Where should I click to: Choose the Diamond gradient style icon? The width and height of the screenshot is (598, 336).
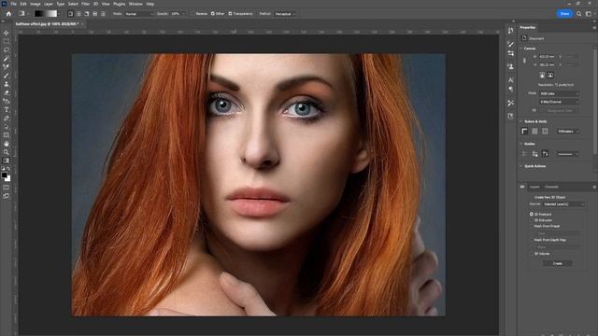click(x=103, y=14)
